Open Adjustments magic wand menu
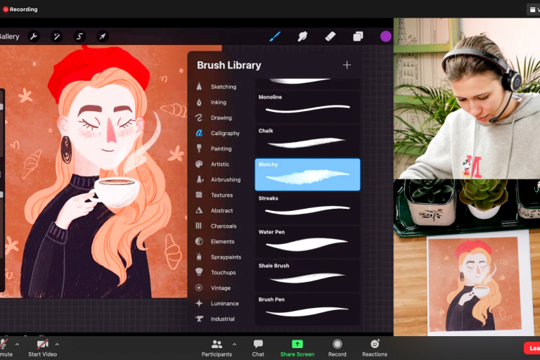The height and width of the screenshot is (360, 540). tap(56, 37)
